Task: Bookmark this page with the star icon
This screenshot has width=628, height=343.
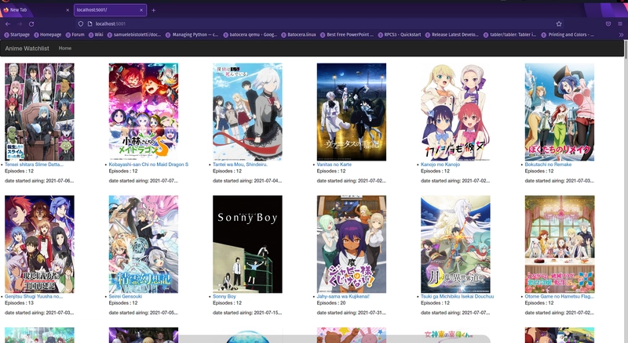Action: coord(559,24)
